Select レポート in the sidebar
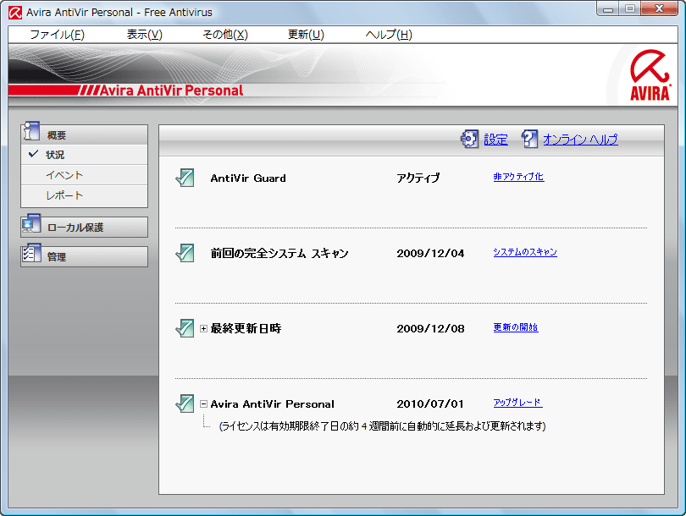This screenshot has width=686, height=516. tap(84, 195)
